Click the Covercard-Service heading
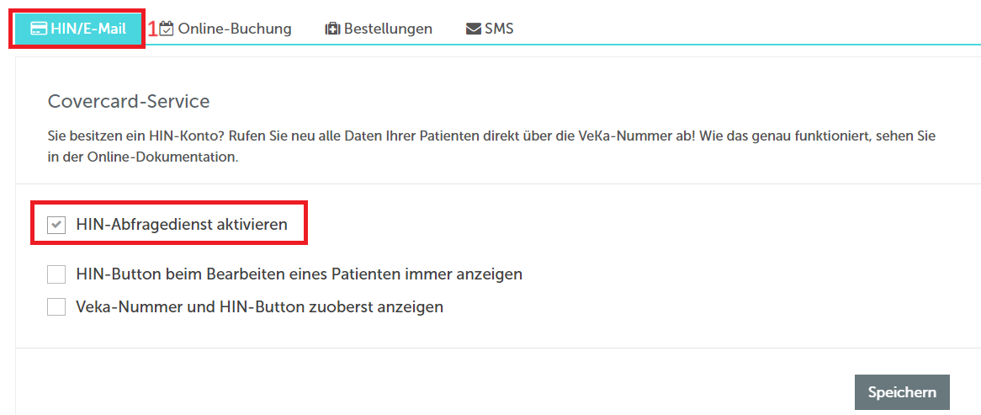This screenshot has width=981, height=415. [x=129, y=102]
